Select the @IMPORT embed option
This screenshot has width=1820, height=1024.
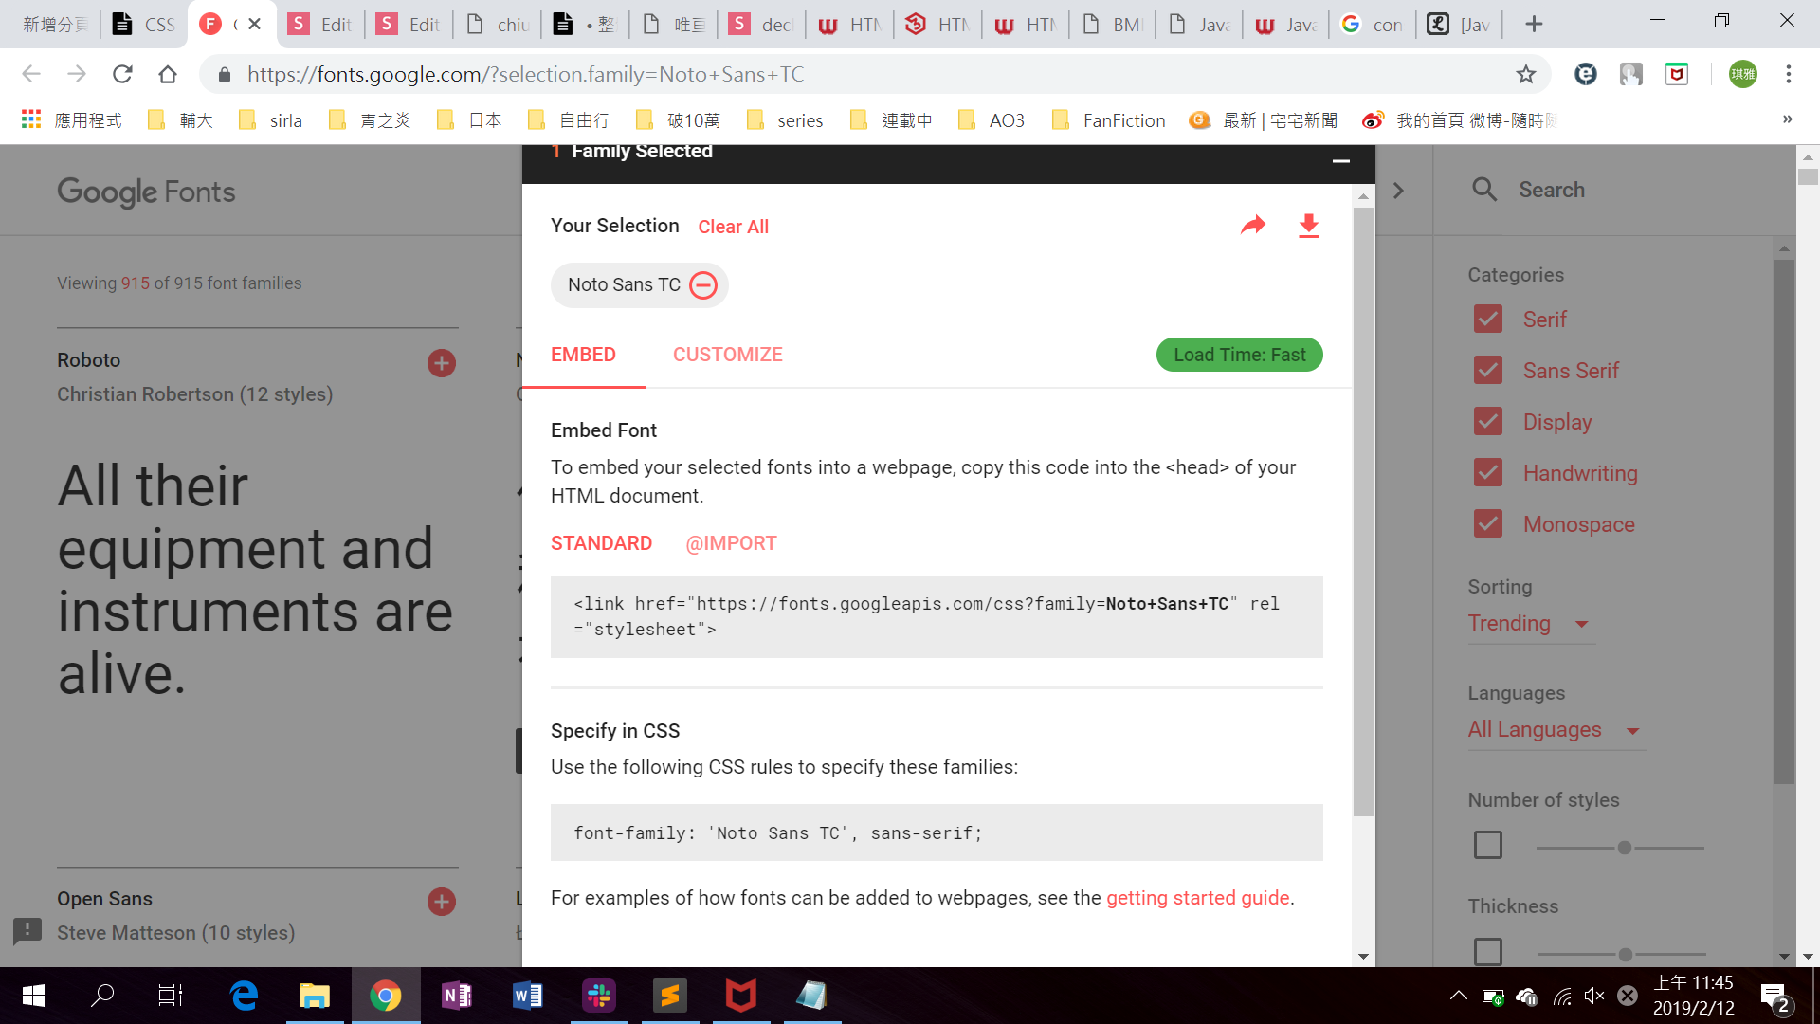click(731, 543)
